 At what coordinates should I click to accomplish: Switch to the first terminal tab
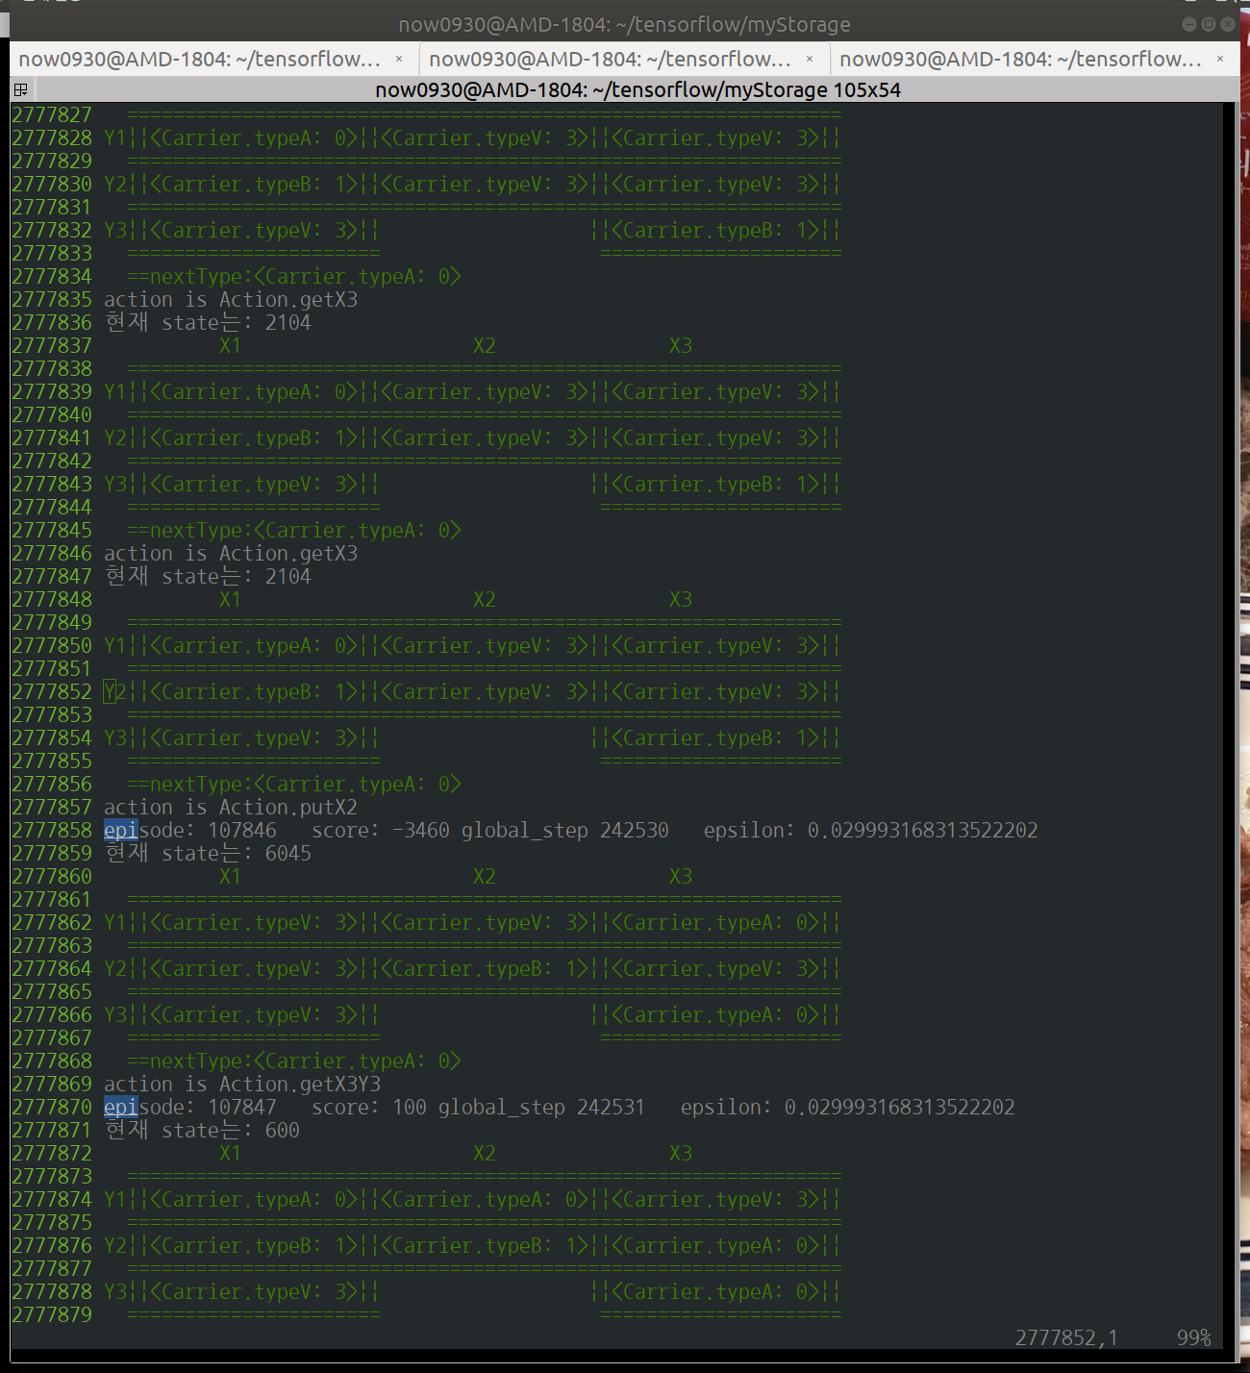coord(199,59)
